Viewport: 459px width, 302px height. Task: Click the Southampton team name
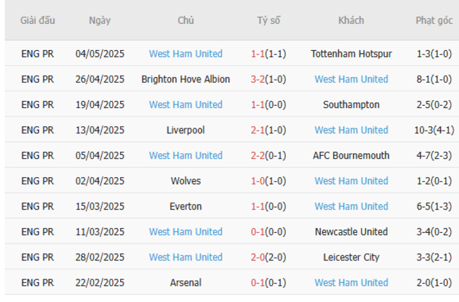click(351, 104)
